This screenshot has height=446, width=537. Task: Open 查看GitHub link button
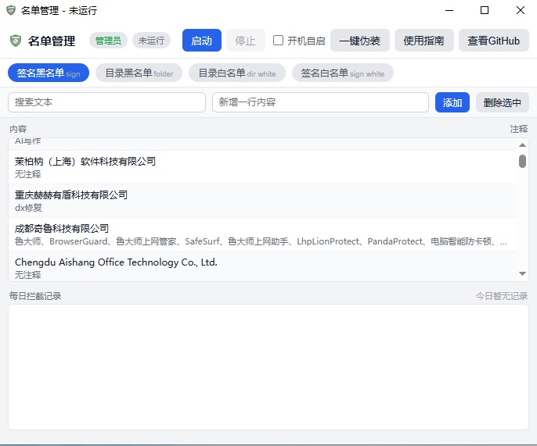(493, 41)
